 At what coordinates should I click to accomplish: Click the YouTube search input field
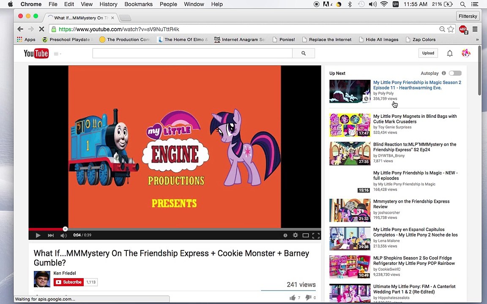[x=192, y=53]
